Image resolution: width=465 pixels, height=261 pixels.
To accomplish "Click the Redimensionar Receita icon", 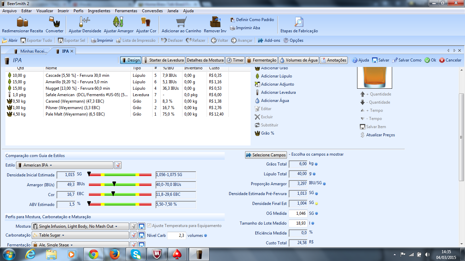I will 22,22.
